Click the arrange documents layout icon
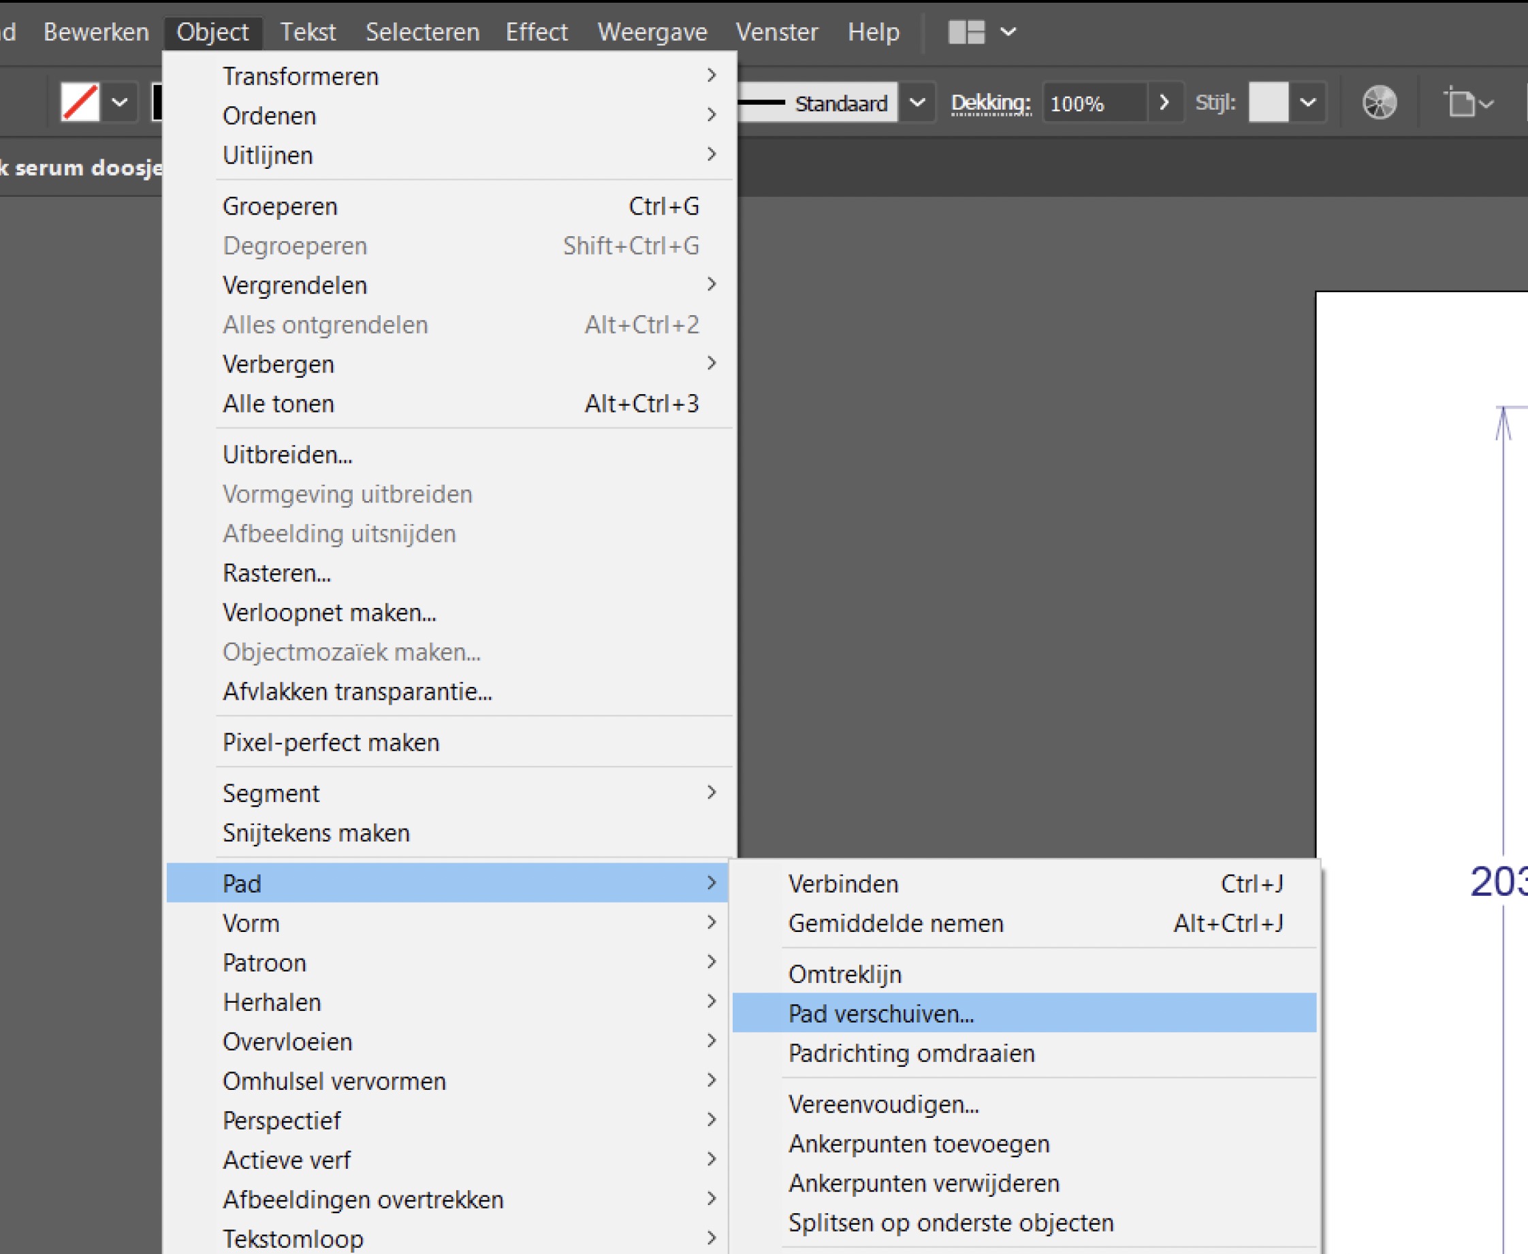The width and height of the screenshot is (1528, 1254). (966, 32)
